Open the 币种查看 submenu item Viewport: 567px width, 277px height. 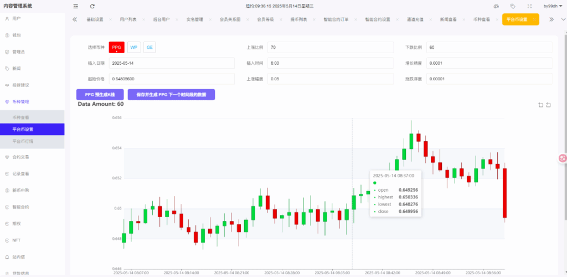32,117
